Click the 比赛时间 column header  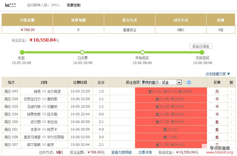click(80, 82)
